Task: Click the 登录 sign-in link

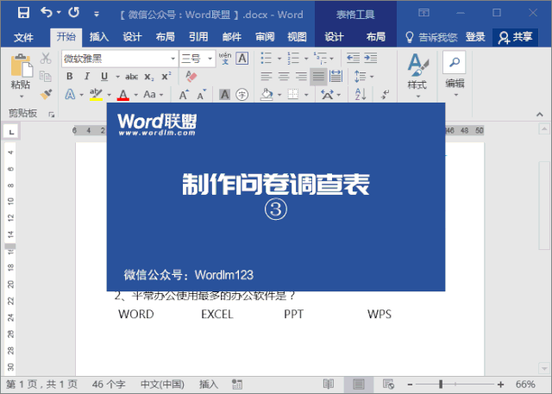Action: [x=475, y=37]
